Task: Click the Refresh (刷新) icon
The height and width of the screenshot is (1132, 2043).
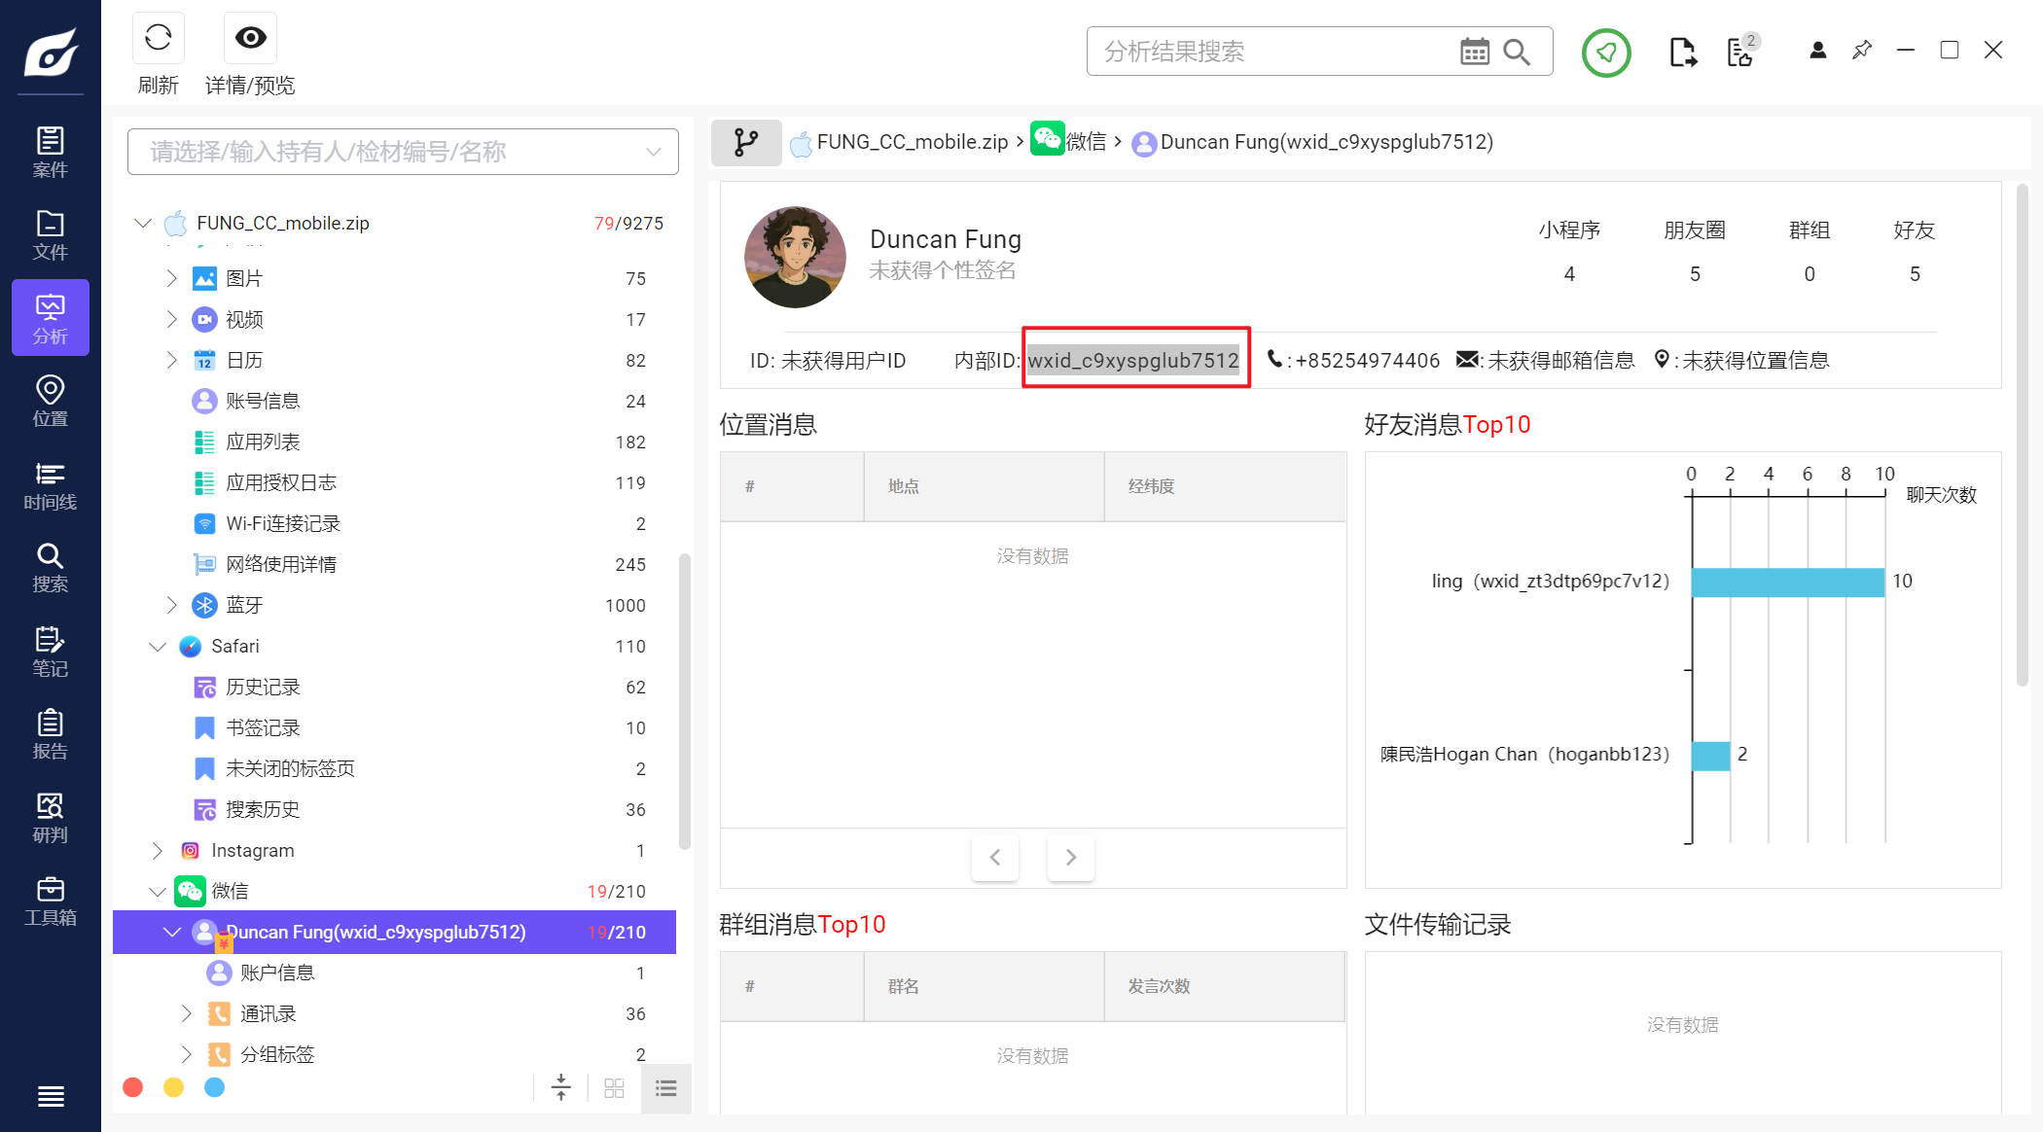Action: (x=158, y=38)
